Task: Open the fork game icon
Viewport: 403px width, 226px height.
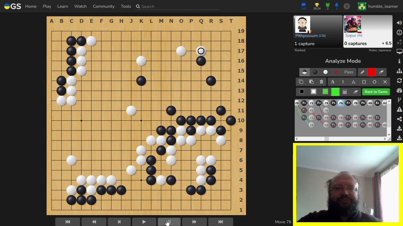Action: (x=400, y=100)
